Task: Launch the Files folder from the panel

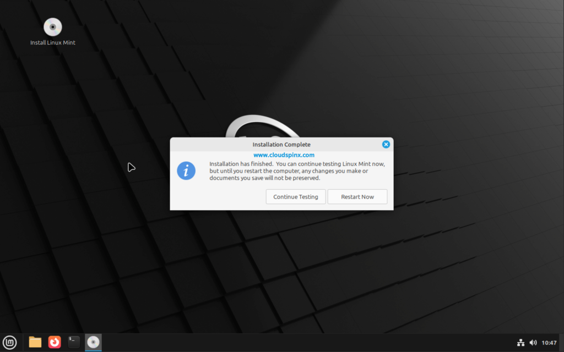Action: click(35, 342)
